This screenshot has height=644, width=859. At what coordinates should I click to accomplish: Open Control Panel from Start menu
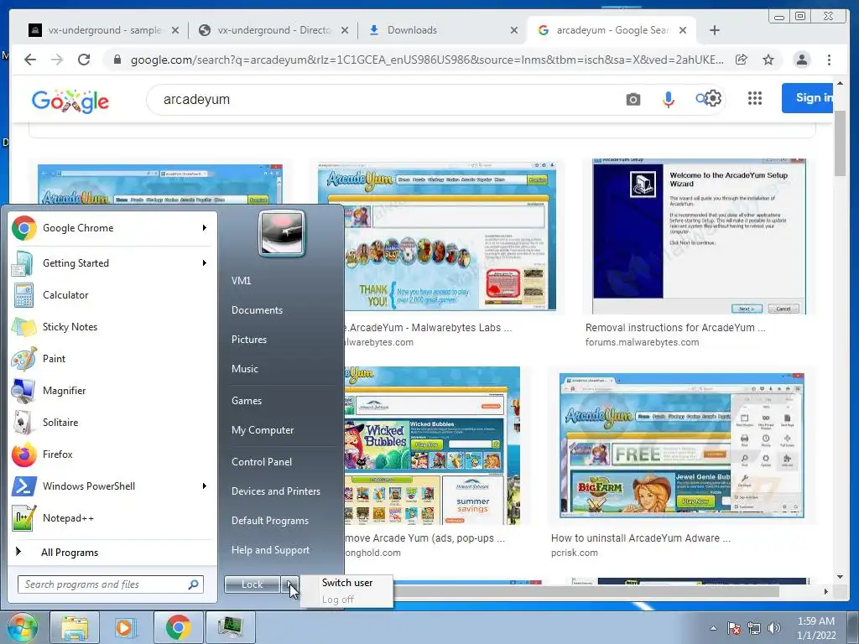coord(262,462)
